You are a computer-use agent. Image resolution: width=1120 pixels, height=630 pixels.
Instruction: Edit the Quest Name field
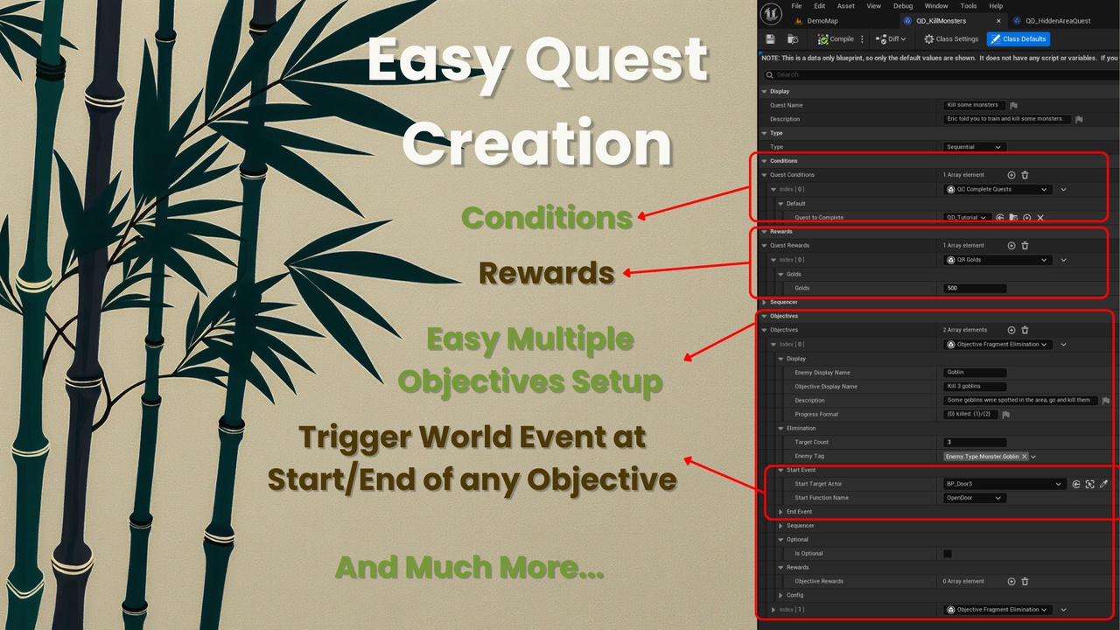coord(975,105)
